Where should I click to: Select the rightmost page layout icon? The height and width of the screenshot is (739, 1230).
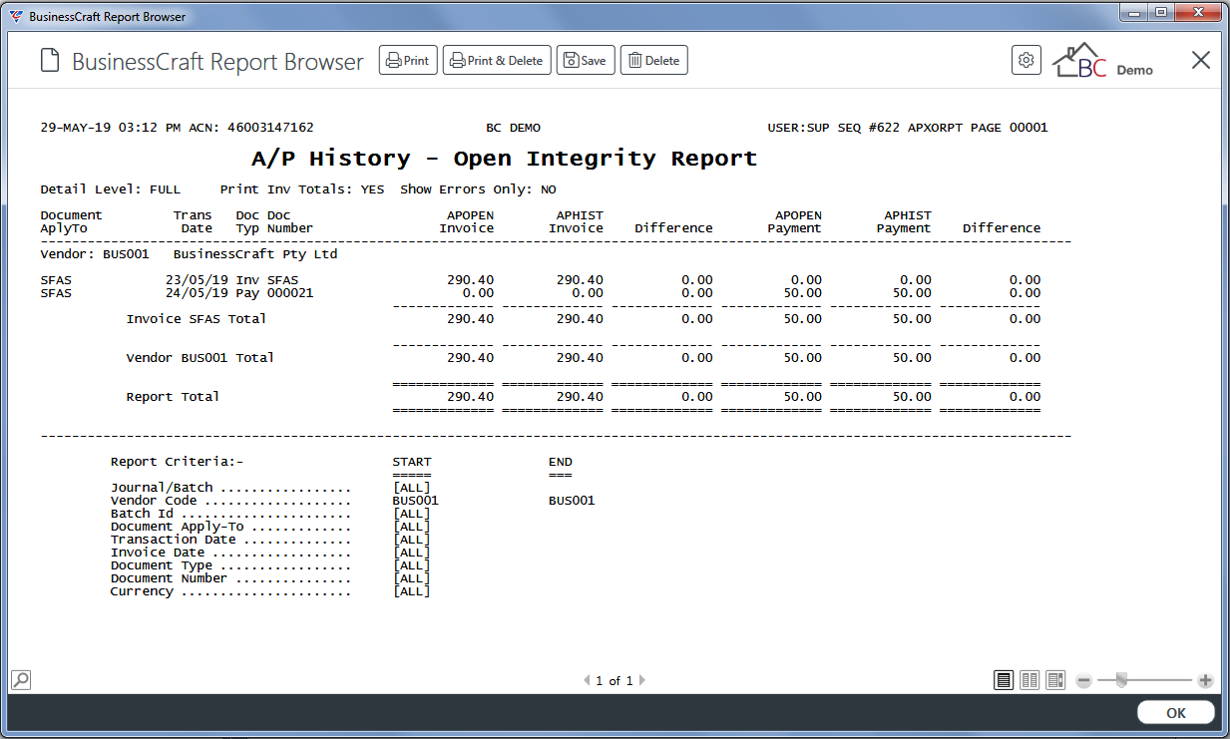1055,680
